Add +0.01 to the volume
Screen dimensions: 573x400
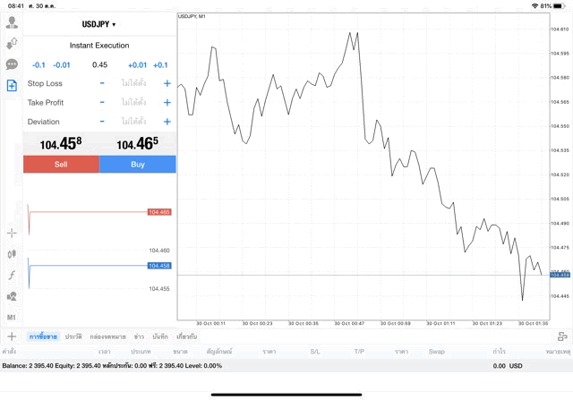coord(137,64)
